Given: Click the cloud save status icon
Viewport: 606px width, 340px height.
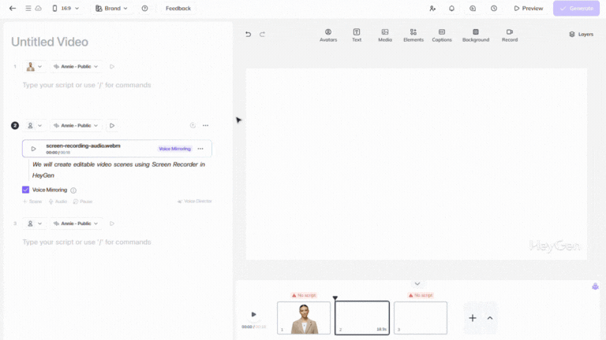Looking at the screenshot, I should (x=38, y=8).
